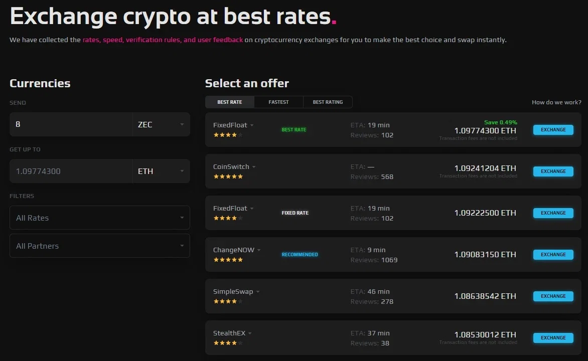Open the ZEC send currency dropdown
Image resolution: width=588 pixels, height=361 pixels.
click(x=161, y=124)
